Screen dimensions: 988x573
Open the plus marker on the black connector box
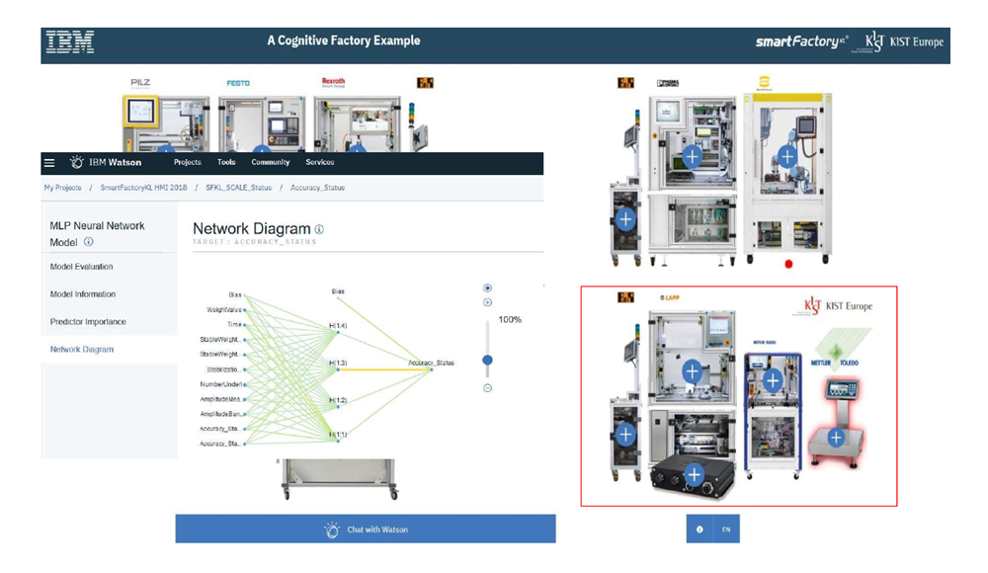pos(694,474)
